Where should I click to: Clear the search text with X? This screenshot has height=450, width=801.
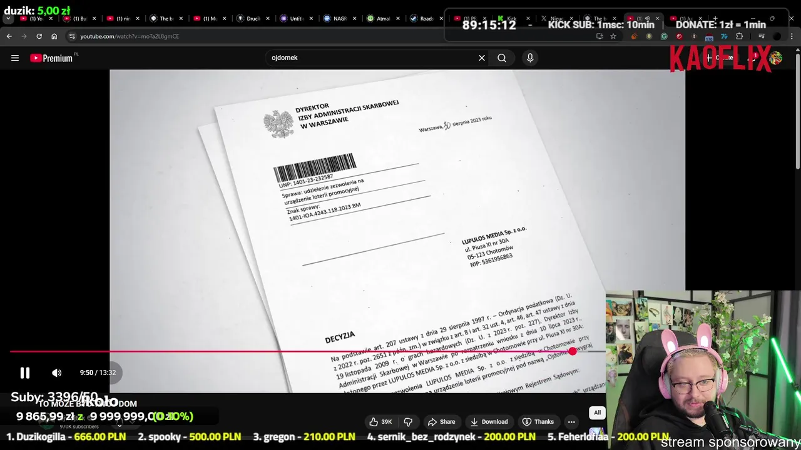pos(482,57)
